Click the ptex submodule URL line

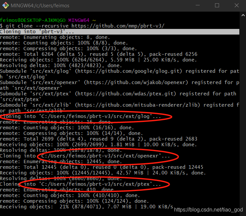[x=118, y=94]
